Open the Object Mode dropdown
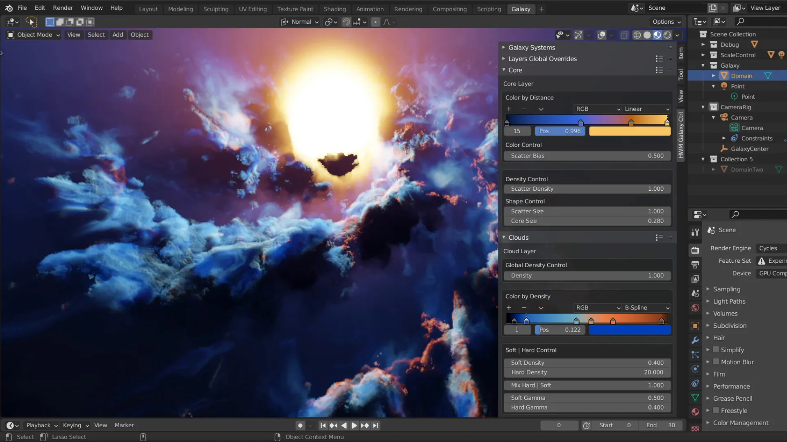This screenshot has height=442, width=787. 34,35
